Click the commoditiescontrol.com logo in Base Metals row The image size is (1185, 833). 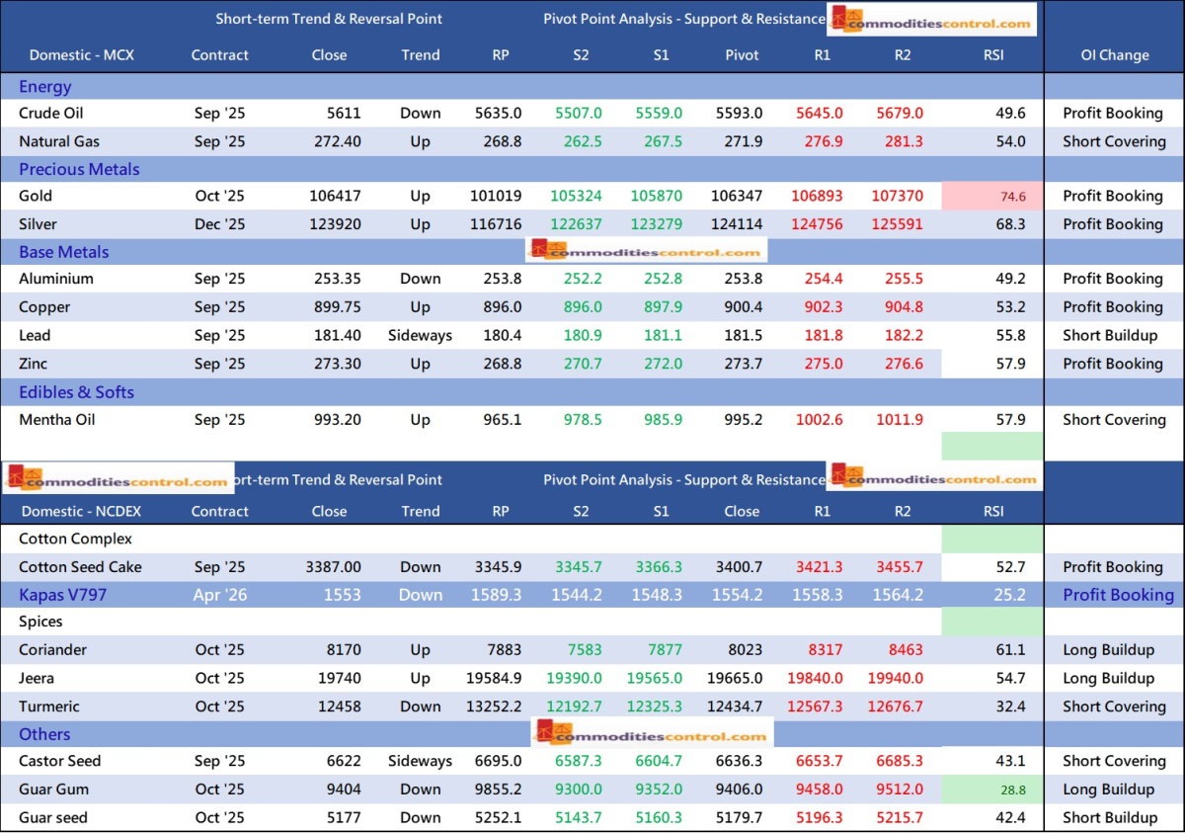coord(647,252)
